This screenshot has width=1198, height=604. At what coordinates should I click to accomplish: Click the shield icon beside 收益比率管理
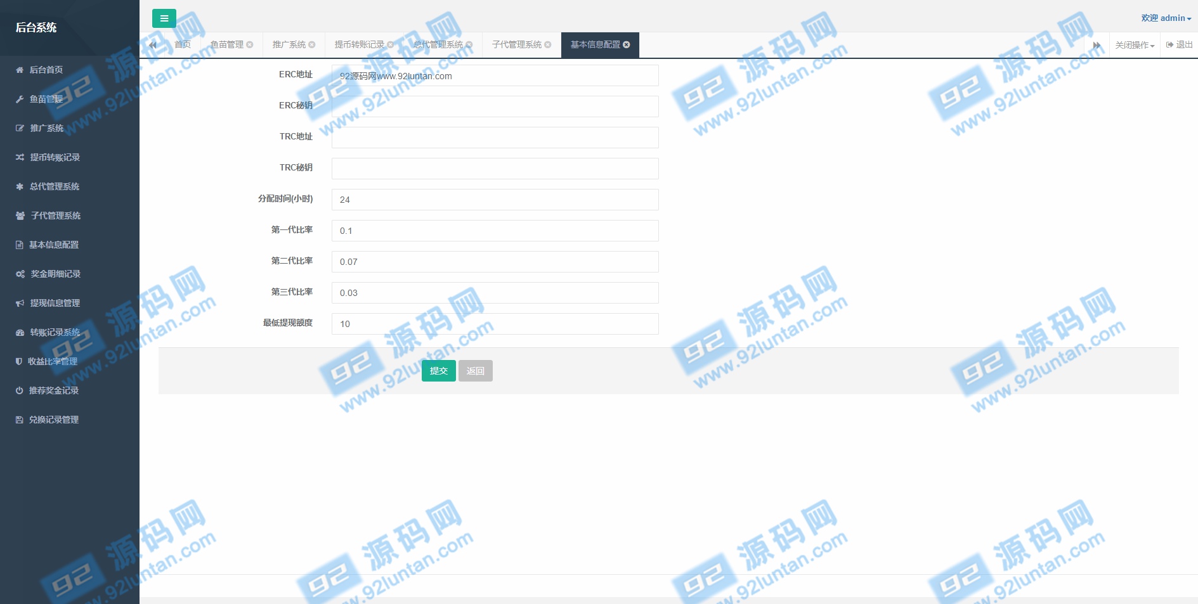coord(19,362)
